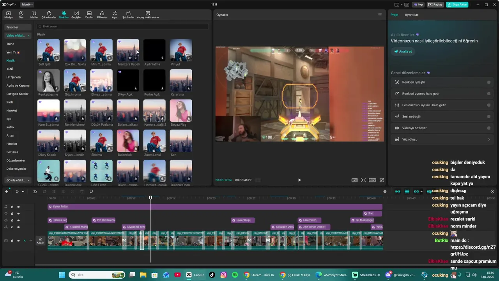Open the selection tool dropdown arrow
This screenshot has height=281, width=499.
point(23,192)
